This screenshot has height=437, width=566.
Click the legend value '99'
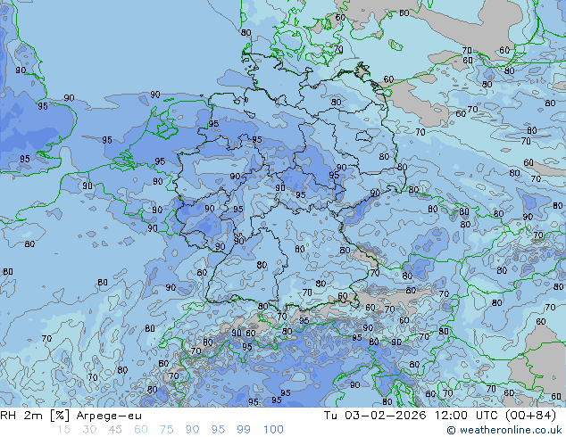pos(244,430)
